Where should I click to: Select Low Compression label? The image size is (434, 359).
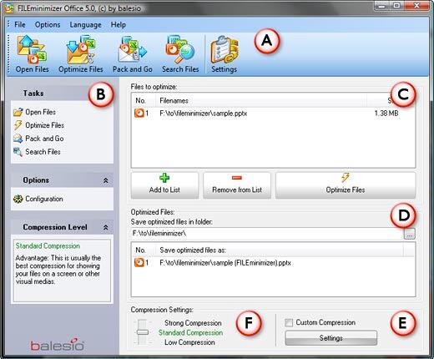(x=189, y=342)
